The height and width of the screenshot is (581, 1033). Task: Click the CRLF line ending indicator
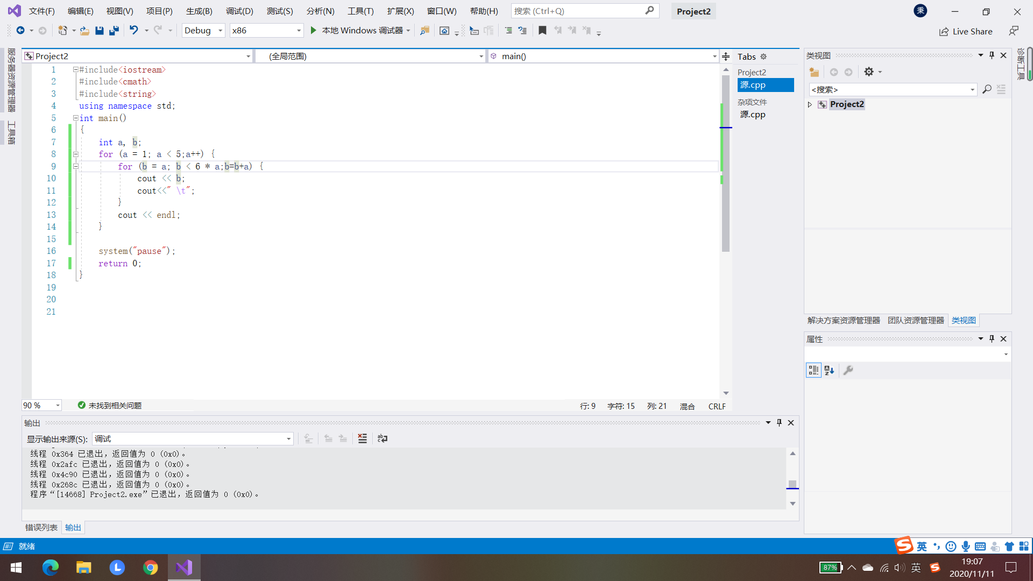click(717, 406)
